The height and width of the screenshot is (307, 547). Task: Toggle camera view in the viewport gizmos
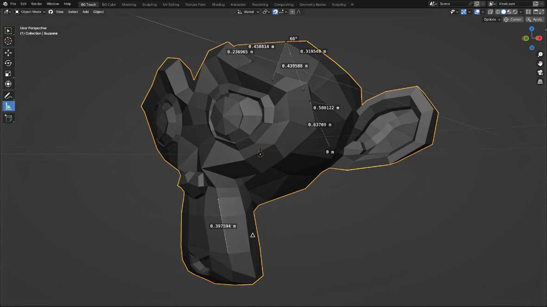tap(540, 73)
